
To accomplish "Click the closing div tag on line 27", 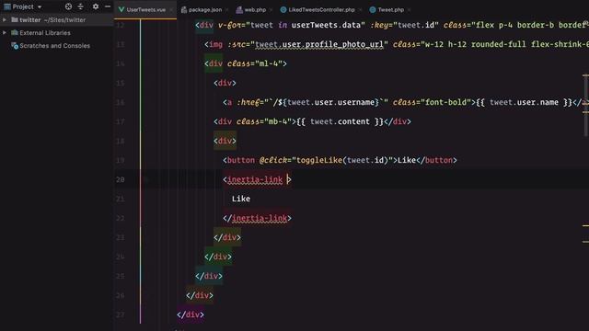I will (191, 314).
